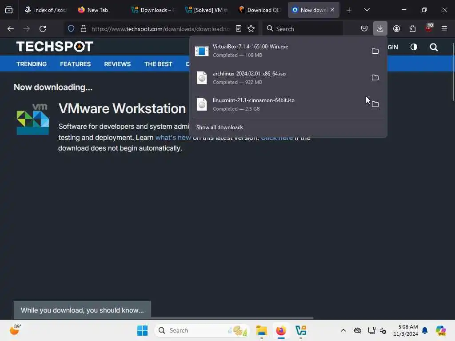Open a new browser tab
The image size is (455, 341).
click(x=349, y=10)
